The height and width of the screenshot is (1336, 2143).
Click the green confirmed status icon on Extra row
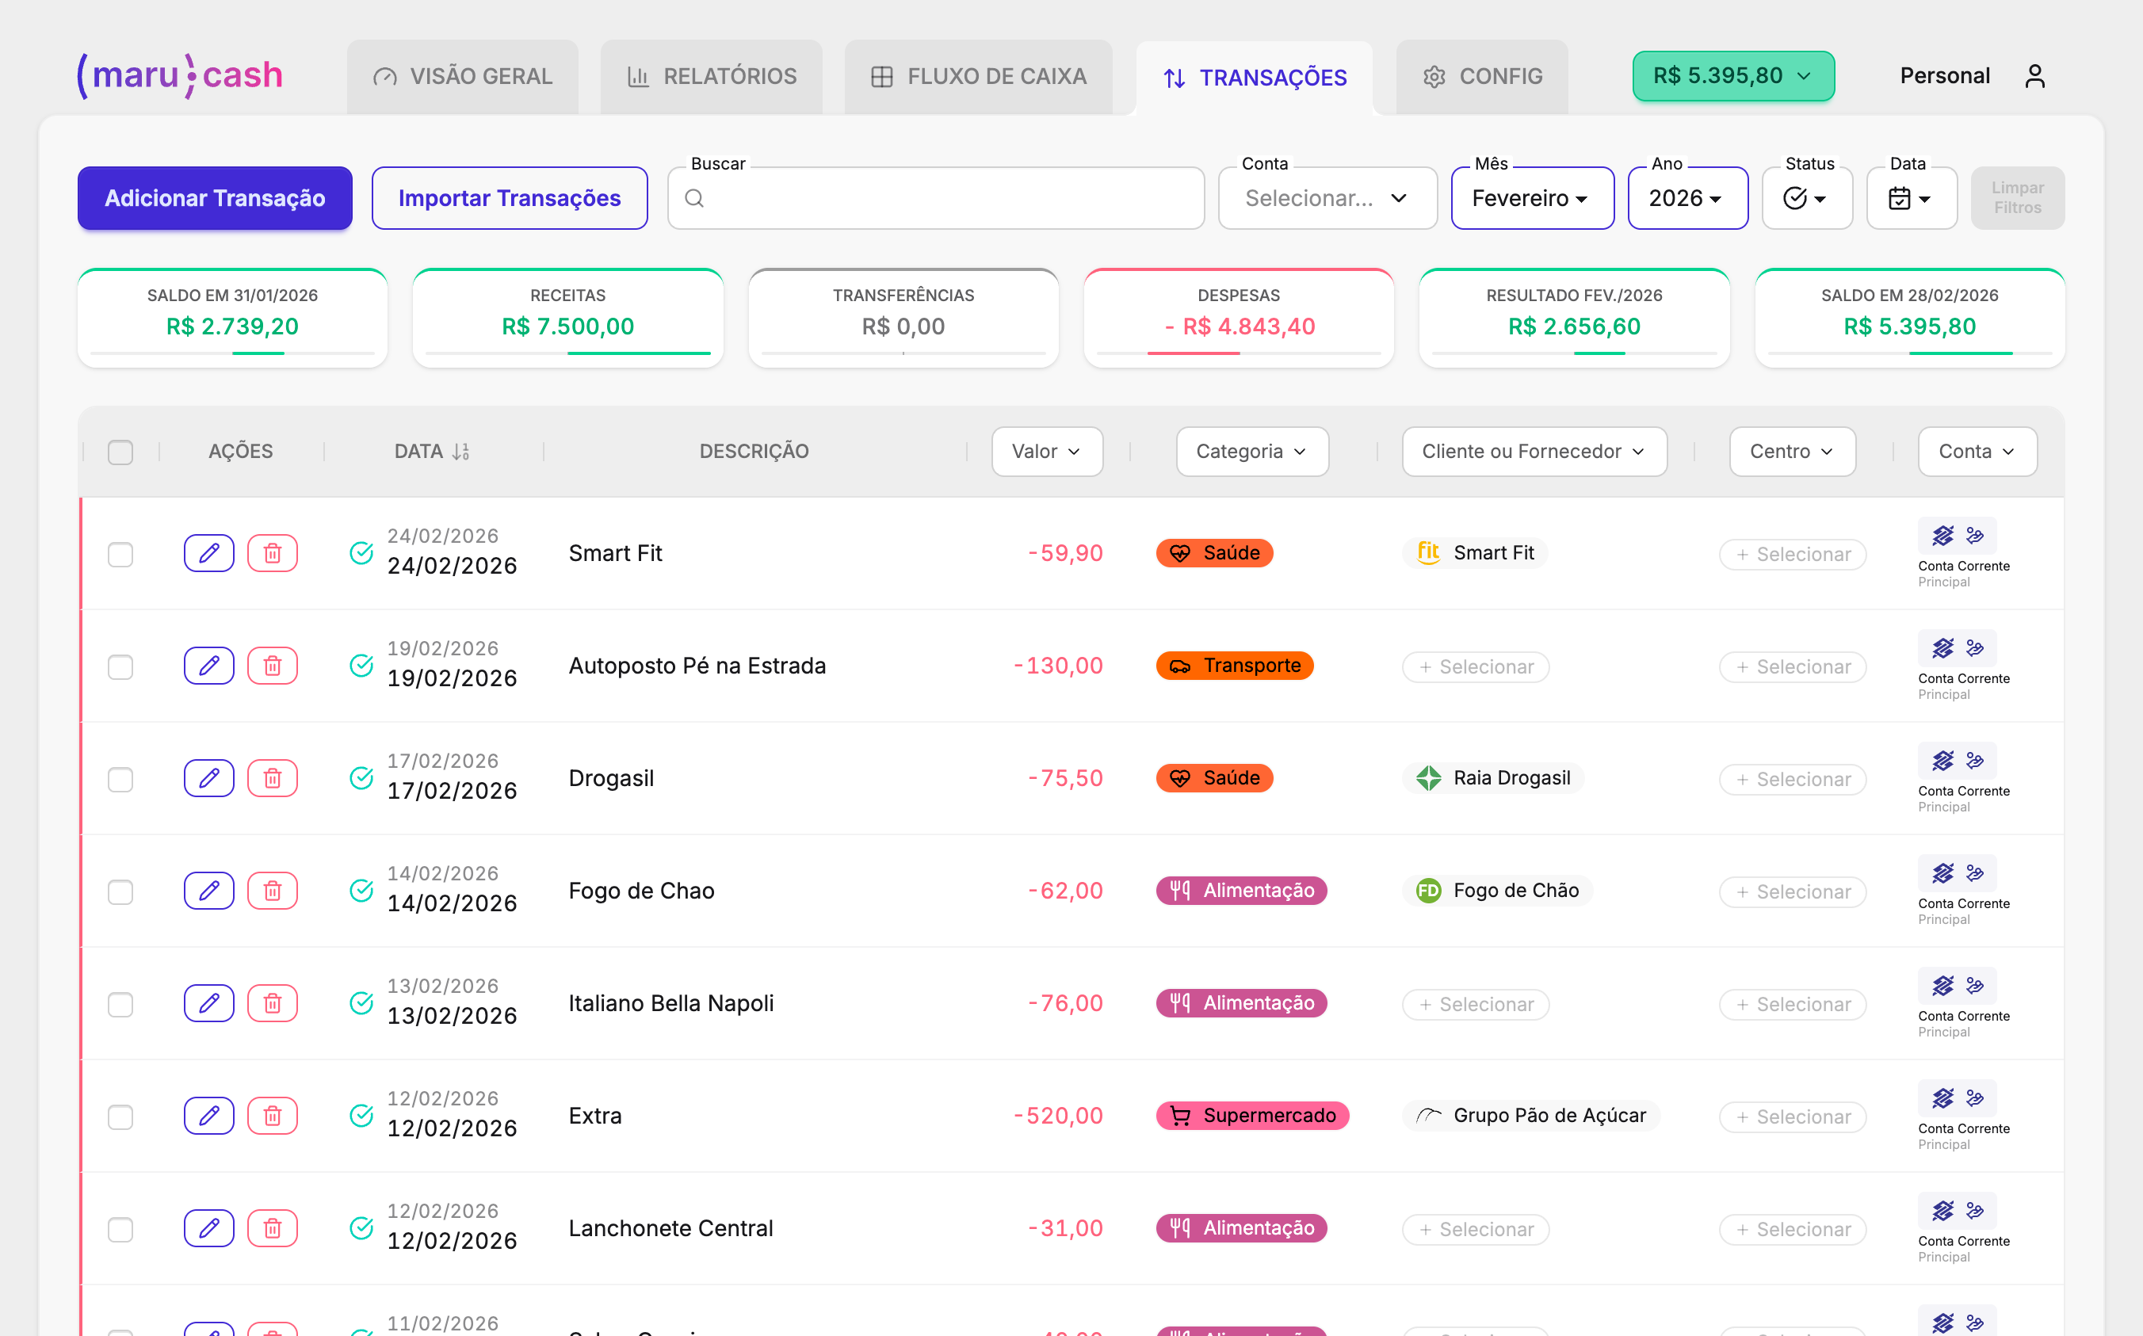click(x=361, y=1116)
